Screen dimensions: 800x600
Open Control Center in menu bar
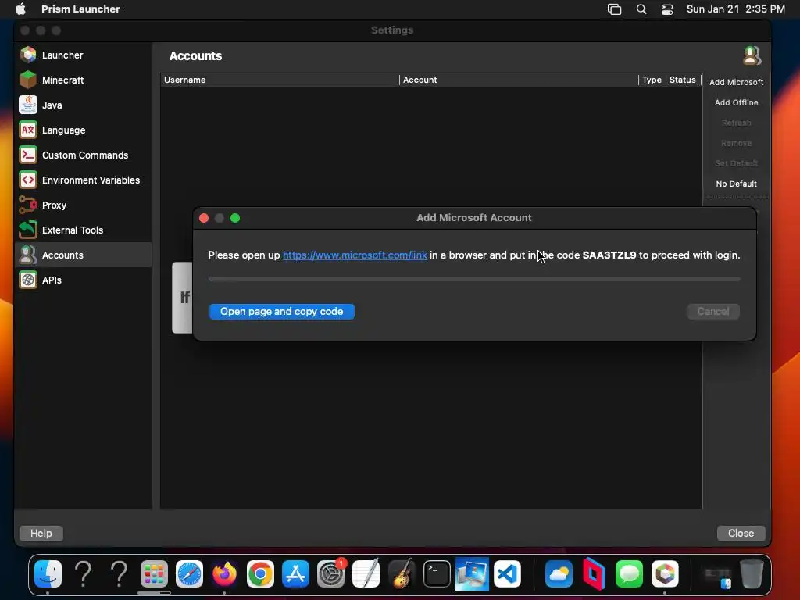pos(667,9)
